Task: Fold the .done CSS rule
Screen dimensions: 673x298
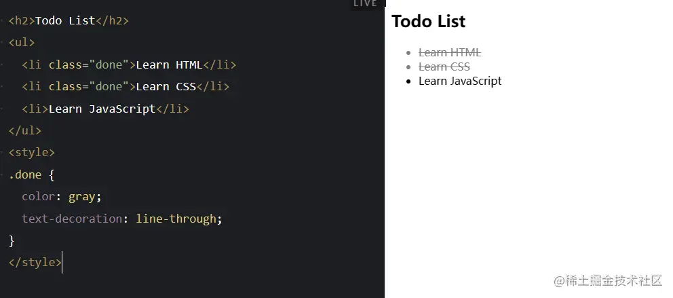Action: 3,175
